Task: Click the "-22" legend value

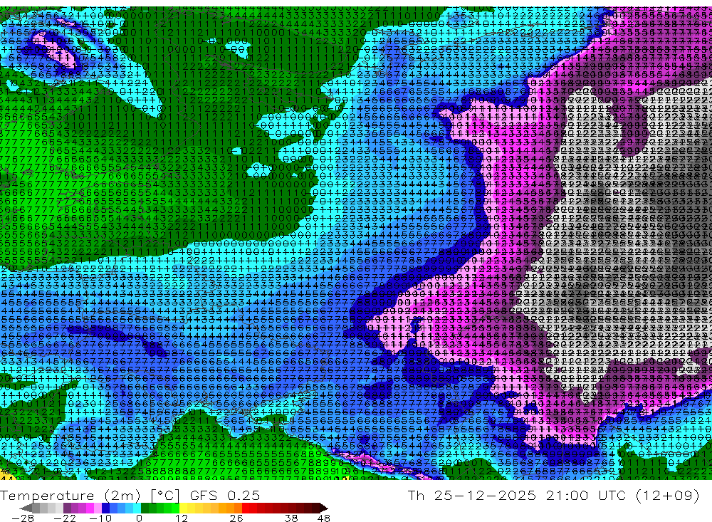Action: [65, 518]
